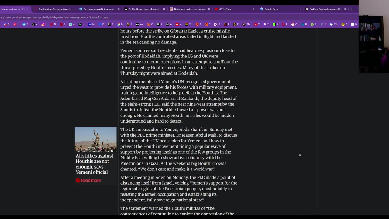Open the green H bookmark

(x=81, y=24)
